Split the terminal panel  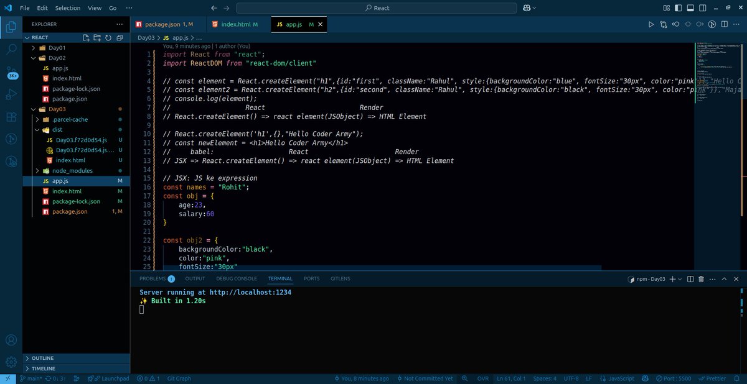[x=689, y=279]
